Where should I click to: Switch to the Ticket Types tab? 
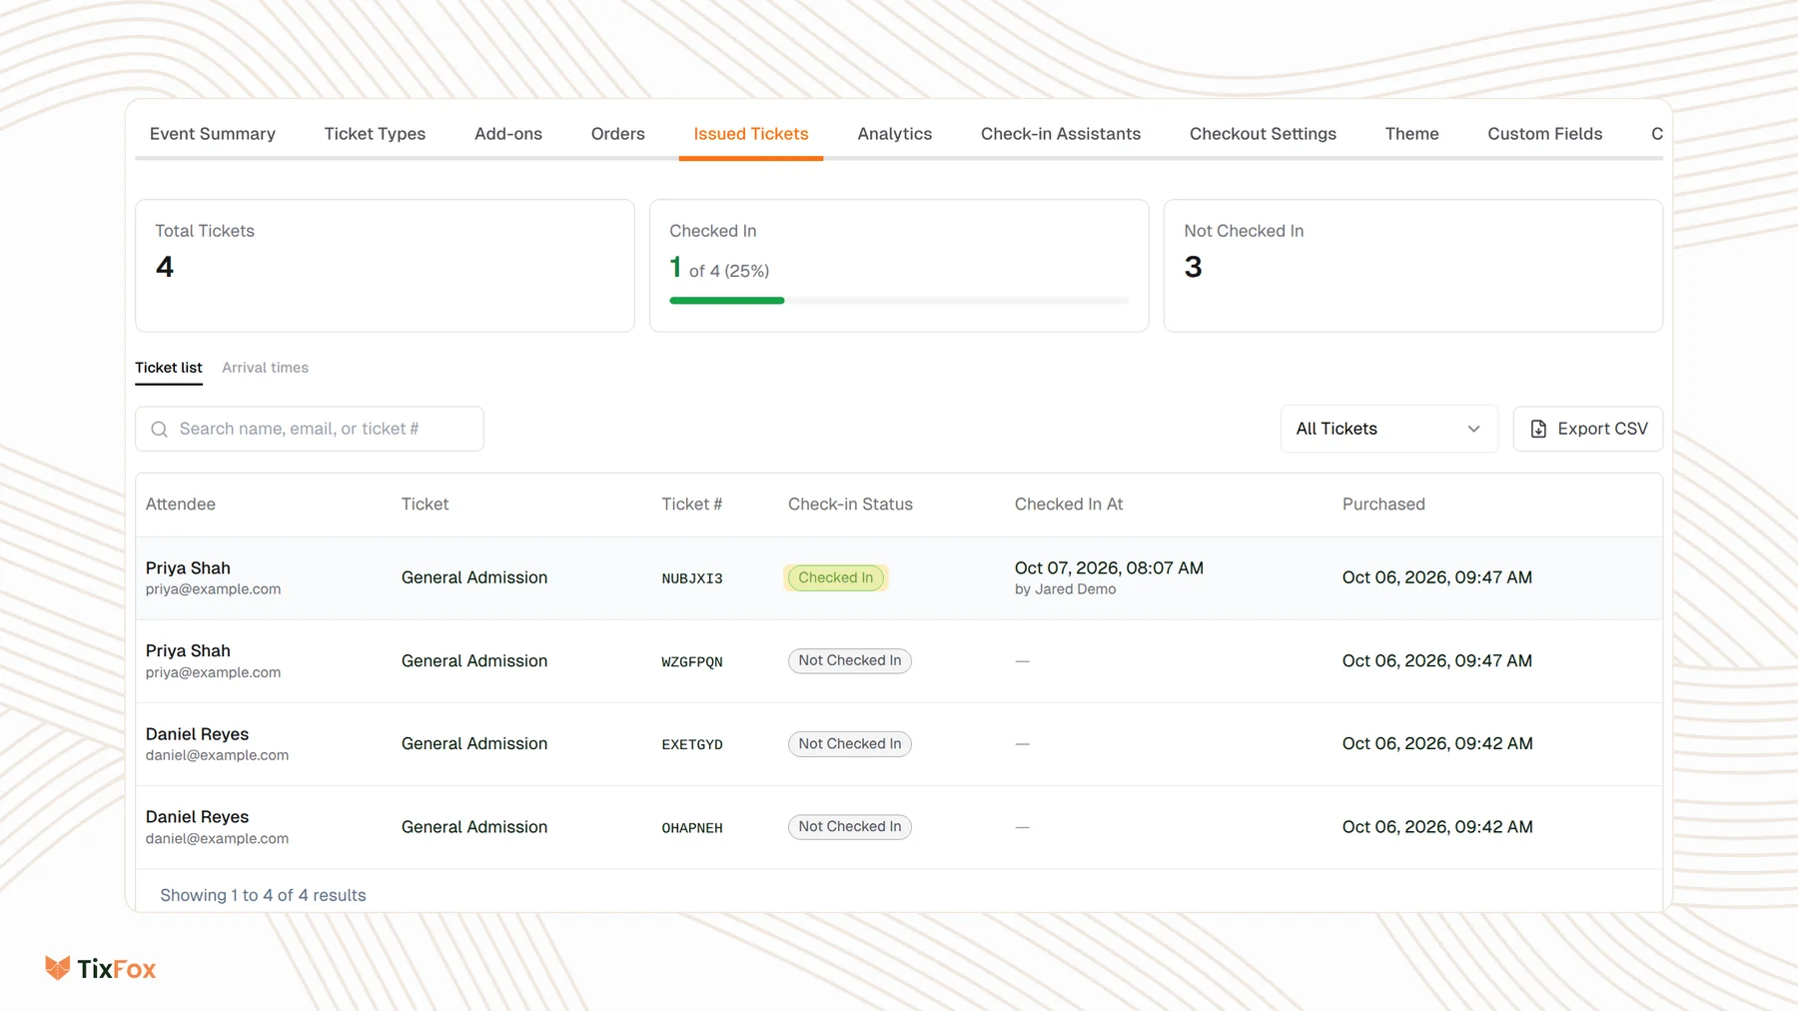pyautogui.click(x=375, y=134)
